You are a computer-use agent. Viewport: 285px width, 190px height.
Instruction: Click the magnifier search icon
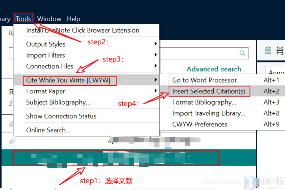click(242, 53)
